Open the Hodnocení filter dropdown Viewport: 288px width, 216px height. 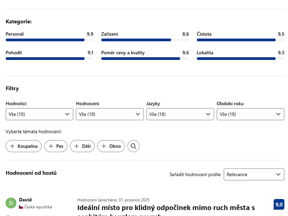(110, 114)
